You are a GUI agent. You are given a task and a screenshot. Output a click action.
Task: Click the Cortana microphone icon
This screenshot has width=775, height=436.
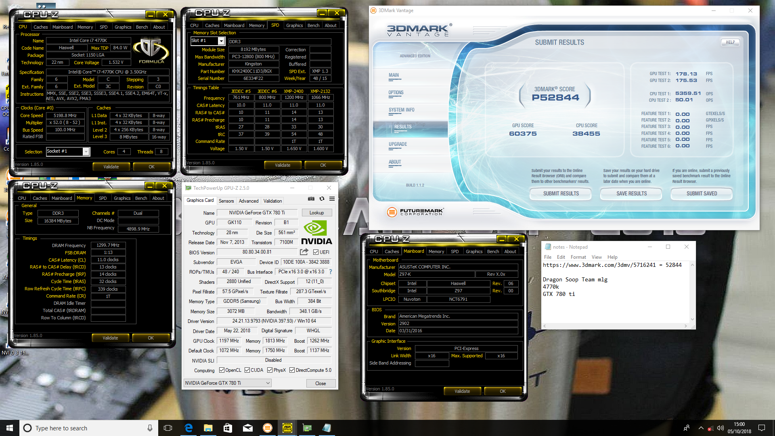pos(150,428)
